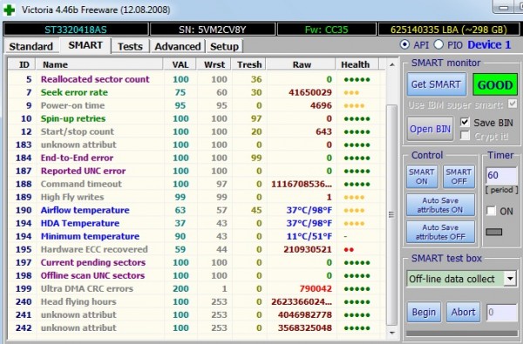The width and height of the screenshot is (523, 344).
Task: Click the raw value 790042
Action: click(316, 288)
